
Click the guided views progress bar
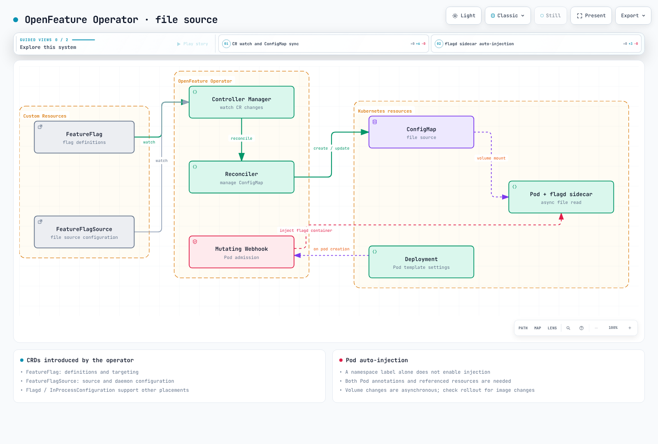pos(83,40)
